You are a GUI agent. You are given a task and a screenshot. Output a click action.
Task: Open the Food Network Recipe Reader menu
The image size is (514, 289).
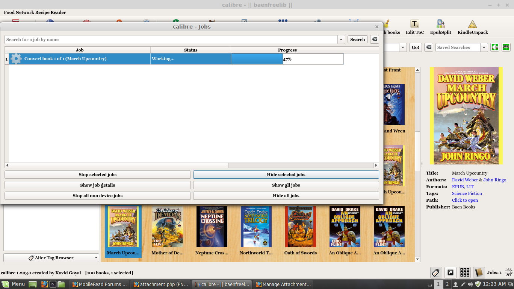[35, 12]
